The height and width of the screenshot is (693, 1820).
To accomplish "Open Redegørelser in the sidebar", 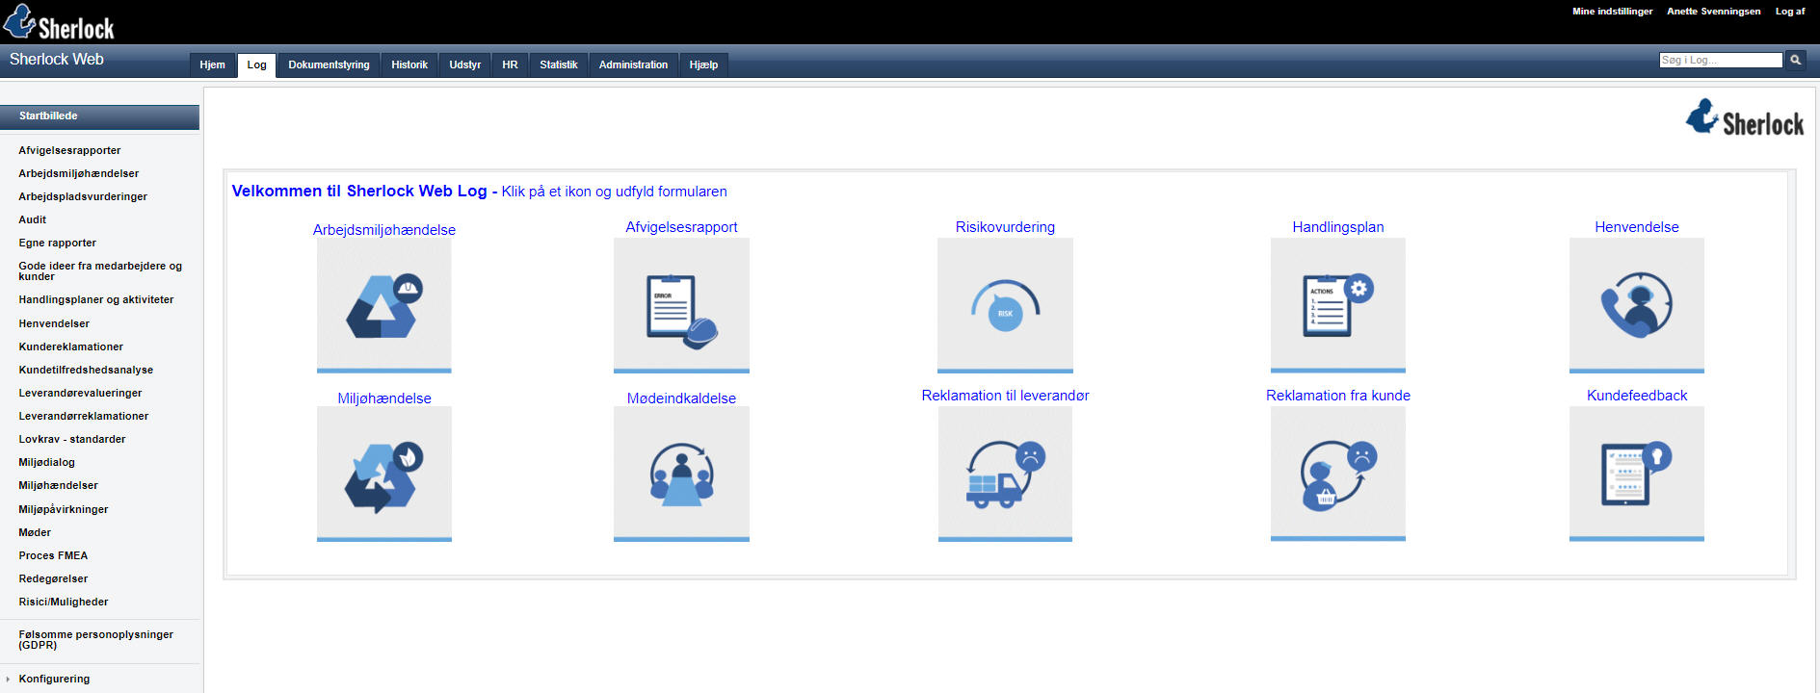I will point(53,578).
